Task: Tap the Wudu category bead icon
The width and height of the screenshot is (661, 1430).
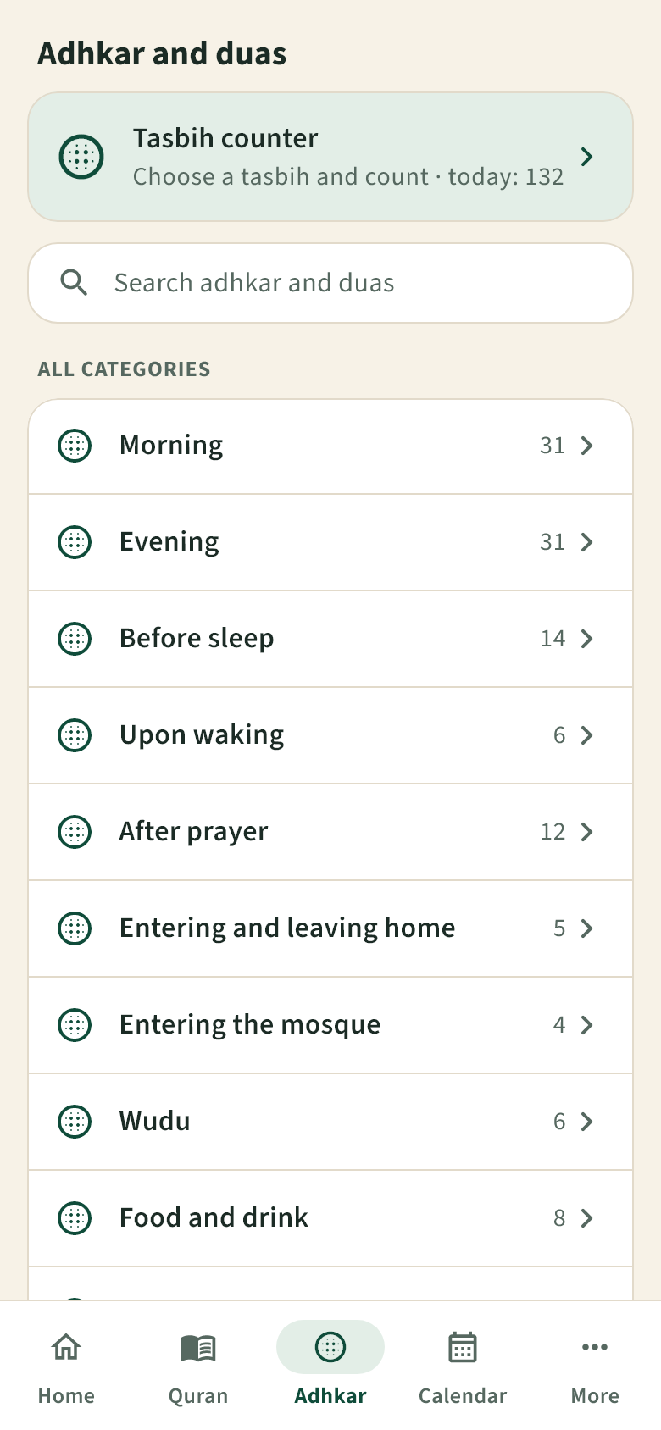Action: [x=75, y=1122]
